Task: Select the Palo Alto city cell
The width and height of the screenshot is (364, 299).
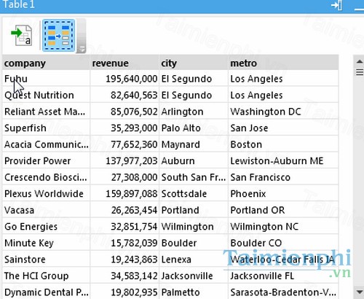Action: point(194,128)
